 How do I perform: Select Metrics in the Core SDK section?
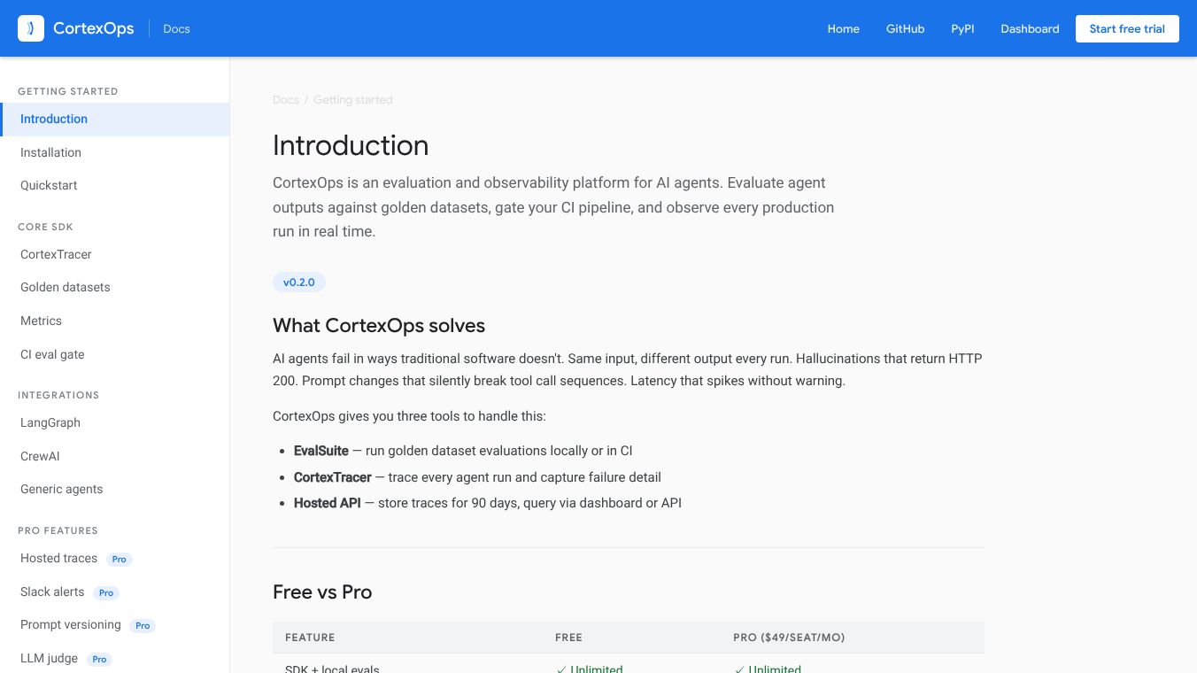tap(42, 321)
